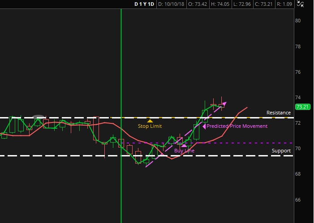The image size is (314, 223).
Task: Click the gray oval marker on resistance line
Action: click(39, 117)
